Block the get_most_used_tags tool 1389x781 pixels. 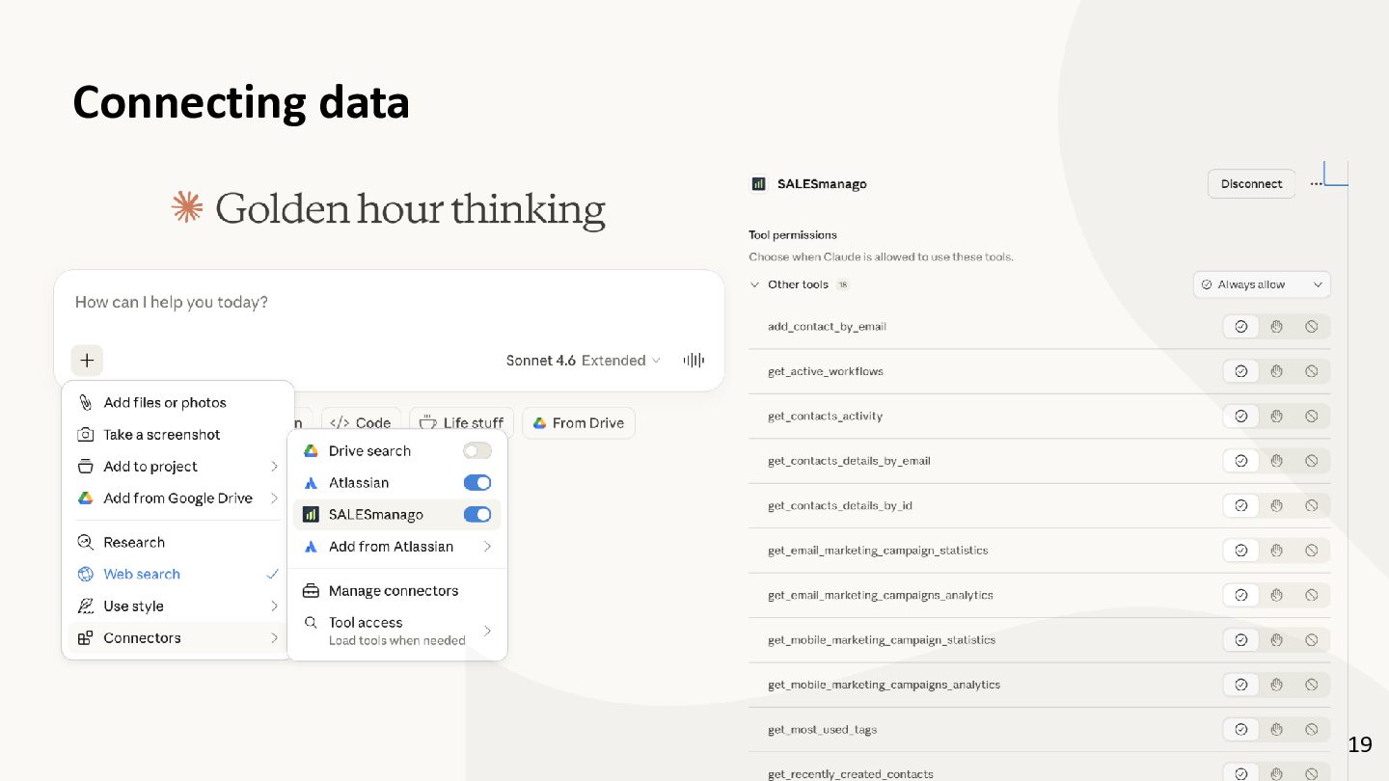tap(1312, 730)
